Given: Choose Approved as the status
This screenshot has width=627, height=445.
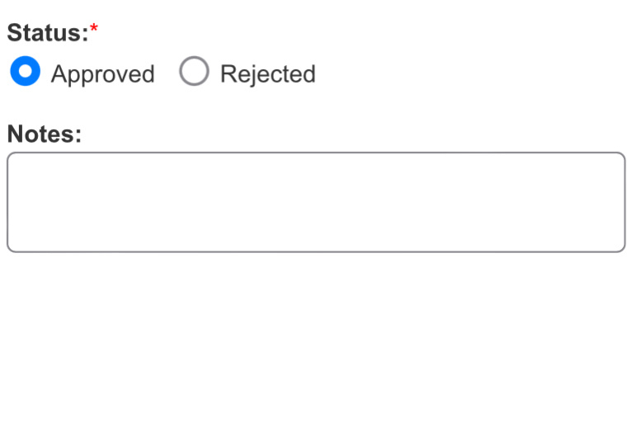Looking at the screenshot, I should [25, 73].
